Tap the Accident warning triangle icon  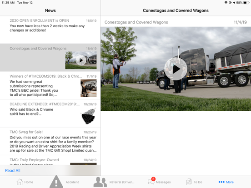point(56,182)
